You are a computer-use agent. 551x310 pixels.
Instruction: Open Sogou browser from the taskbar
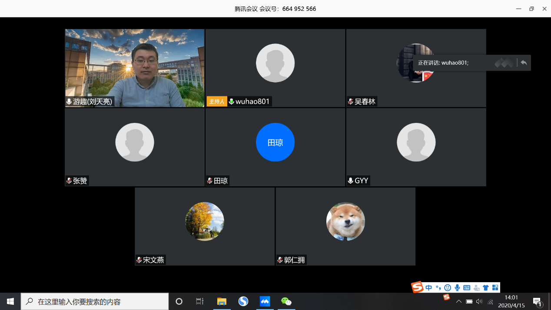[x=243, y=301]
